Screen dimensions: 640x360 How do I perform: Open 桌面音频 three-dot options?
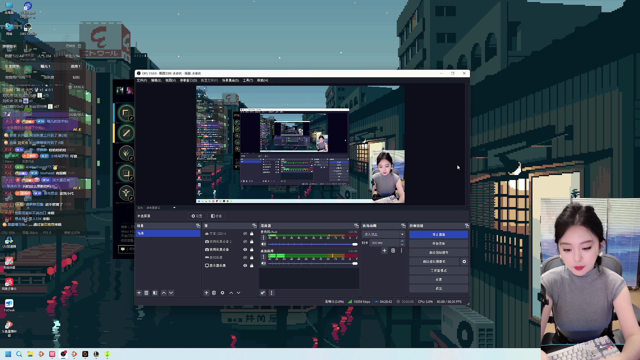coord(264,257)
